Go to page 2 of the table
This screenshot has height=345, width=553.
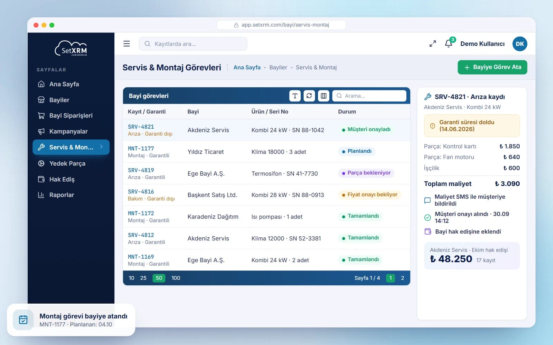[x=402, y=278]
